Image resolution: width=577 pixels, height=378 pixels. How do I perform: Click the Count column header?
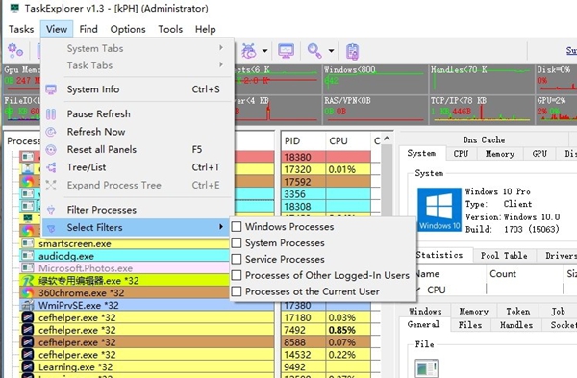tap(524, 274)
